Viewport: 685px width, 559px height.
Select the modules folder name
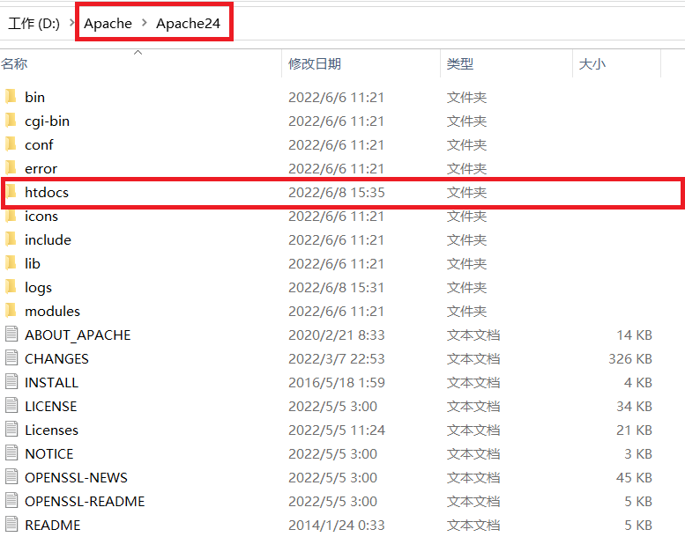click(52, 311)
